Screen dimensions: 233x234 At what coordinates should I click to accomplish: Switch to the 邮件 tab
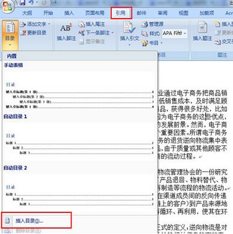(x=141, y=13)
